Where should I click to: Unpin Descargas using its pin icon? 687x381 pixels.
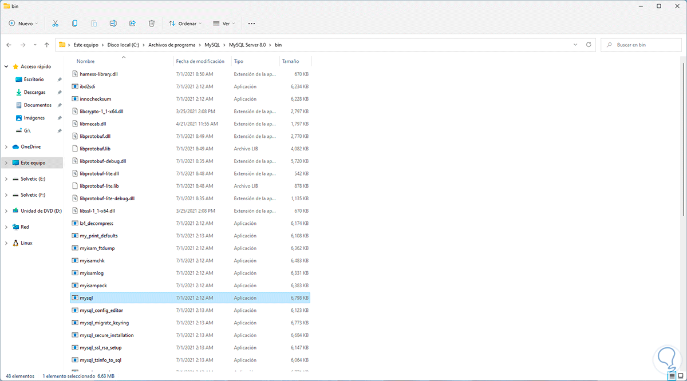(60, 92)
